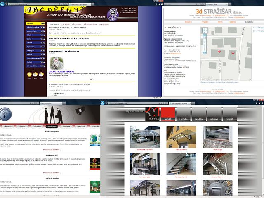Open Prosta delovna mesta in school sidebar

pos(35,58)
